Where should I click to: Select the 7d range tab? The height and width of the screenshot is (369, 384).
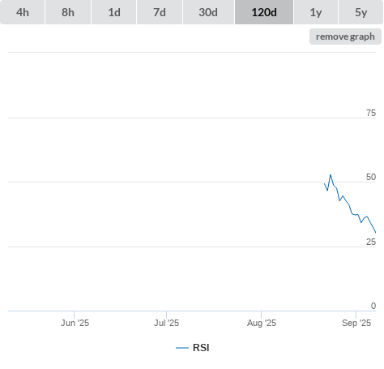160,12
